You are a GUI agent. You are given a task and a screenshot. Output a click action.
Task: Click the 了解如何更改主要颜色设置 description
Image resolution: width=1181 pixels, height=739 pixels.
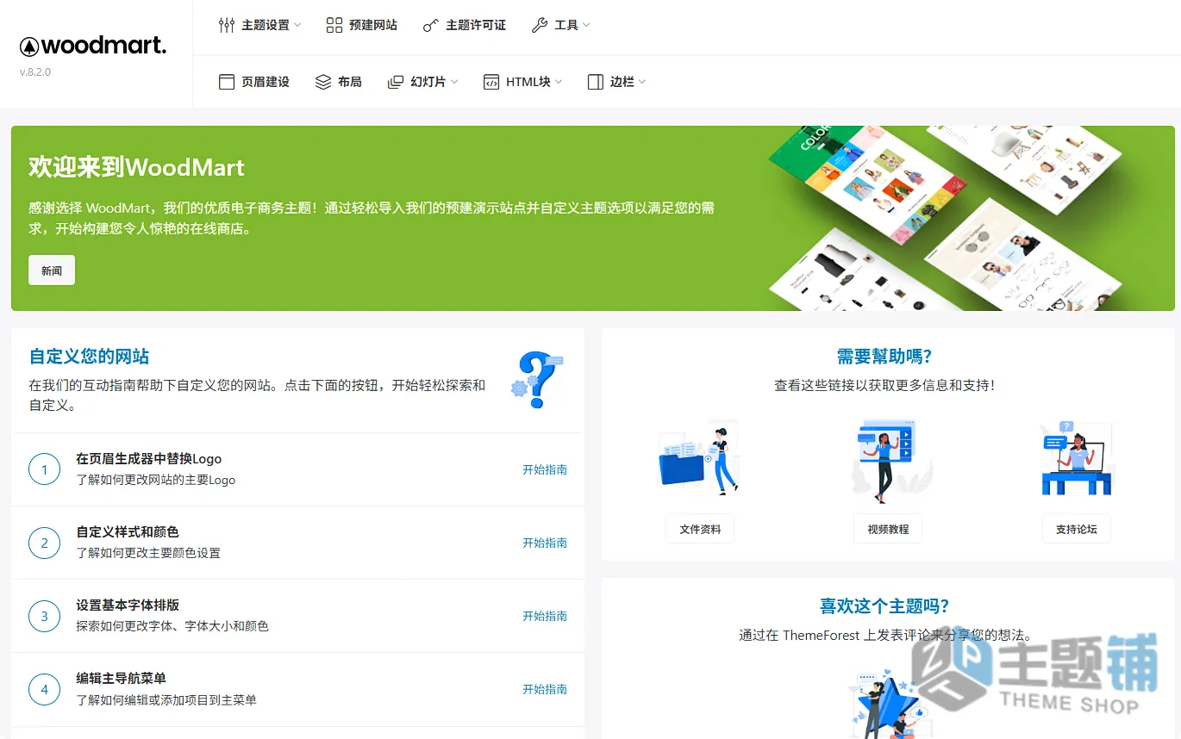click(148, 553)
